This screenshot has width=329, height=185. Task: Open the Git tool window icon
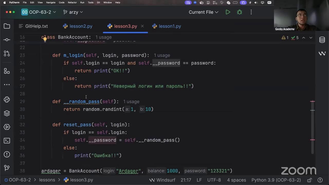7,168
